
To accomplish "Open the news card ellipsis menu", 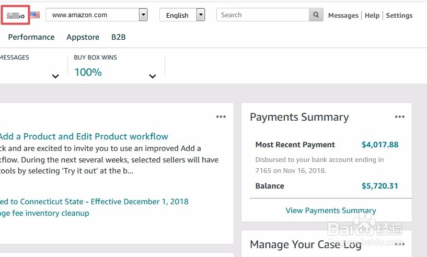I will pos(221,117).
